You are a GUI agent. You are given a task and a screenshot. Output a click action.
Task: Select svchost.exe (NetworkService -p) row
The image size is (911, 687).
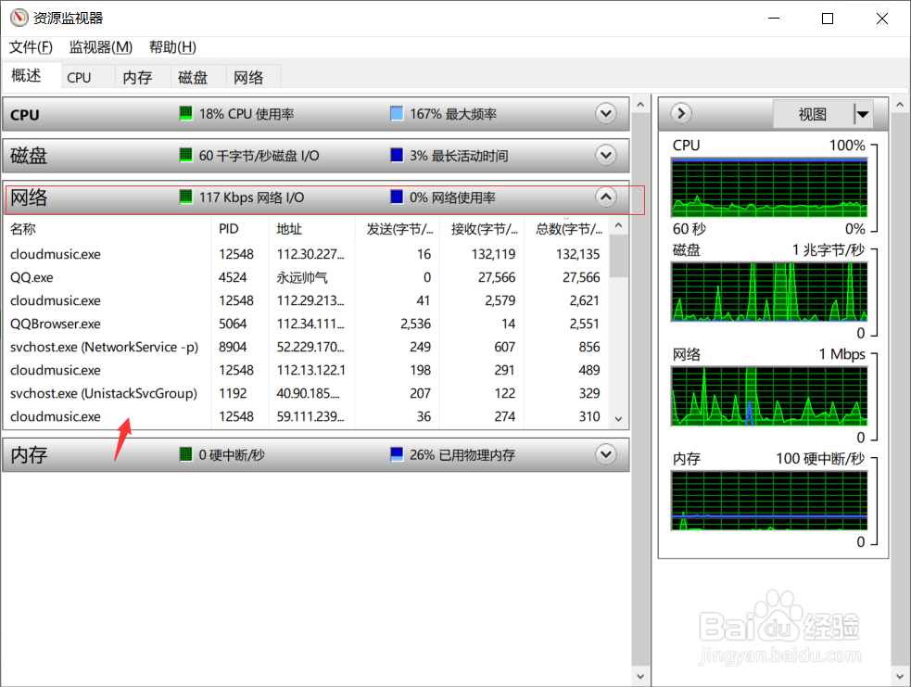click(x=307, y=347)
